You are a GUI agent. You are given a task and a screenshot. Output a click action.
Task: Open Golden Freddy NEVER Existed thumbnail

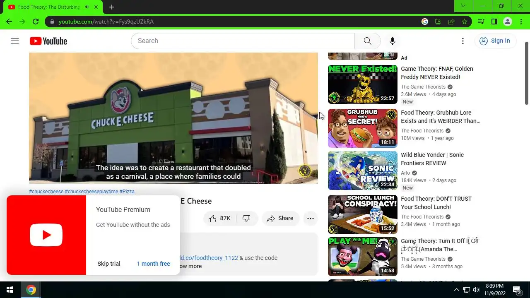363,84
